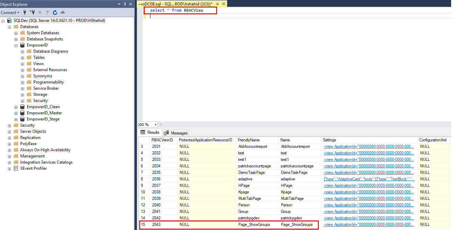Select the grid's select-all corner cell
Viewport: 458px width, 230px height.
pos(144,140)
